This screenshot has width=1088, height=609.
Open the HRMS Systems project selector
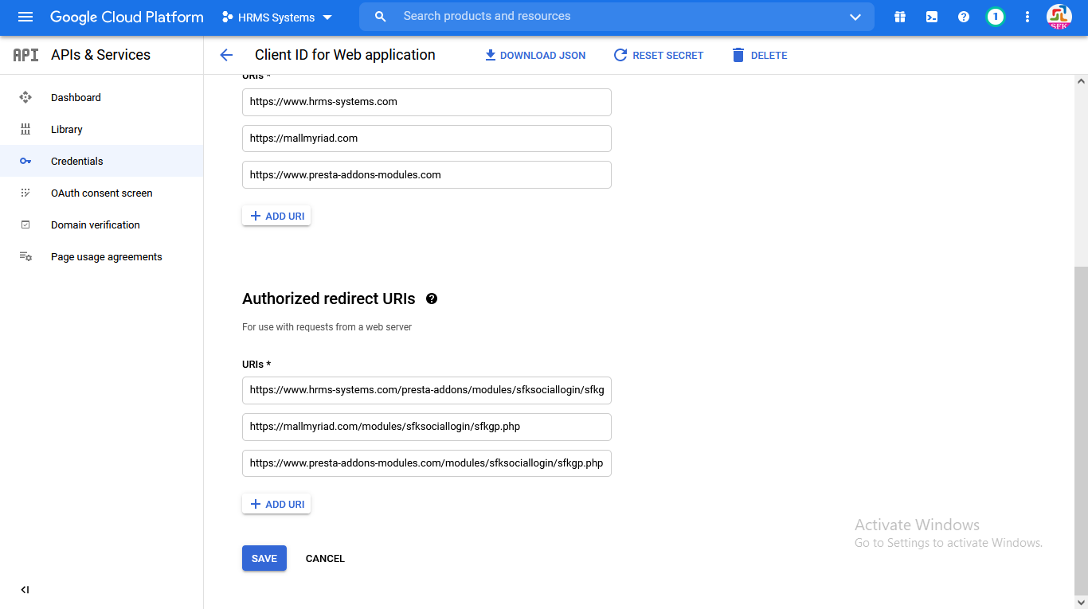(x=277, y=18)
